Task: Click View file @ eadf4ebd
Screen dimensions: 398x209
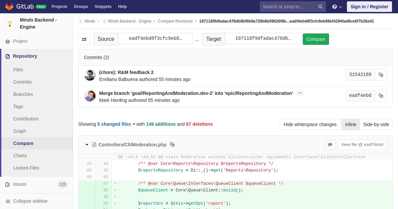Action: 362,145
